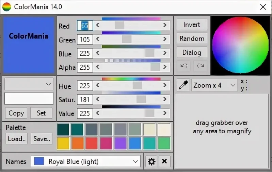The image size is (272, 172).
Task: Redo the color change
Action: [x=201, y=66]
